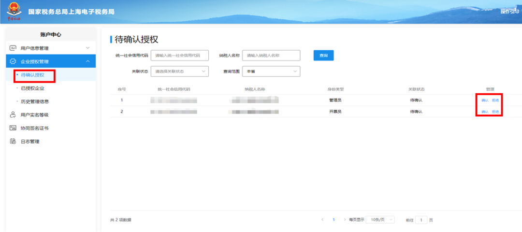Click the 企业授权管理 gear icon
Image resolution: width=522 pixels, height=232 pixels.
(x=13, y=61)
